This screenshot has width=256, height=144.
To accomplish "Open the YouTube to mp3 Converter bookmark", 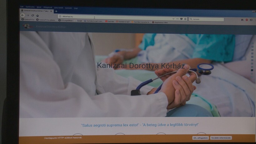I will click(x=94, y=21).
